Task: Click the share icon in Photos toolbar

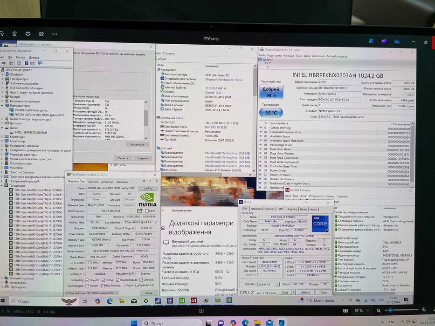Action: point(41,34)
